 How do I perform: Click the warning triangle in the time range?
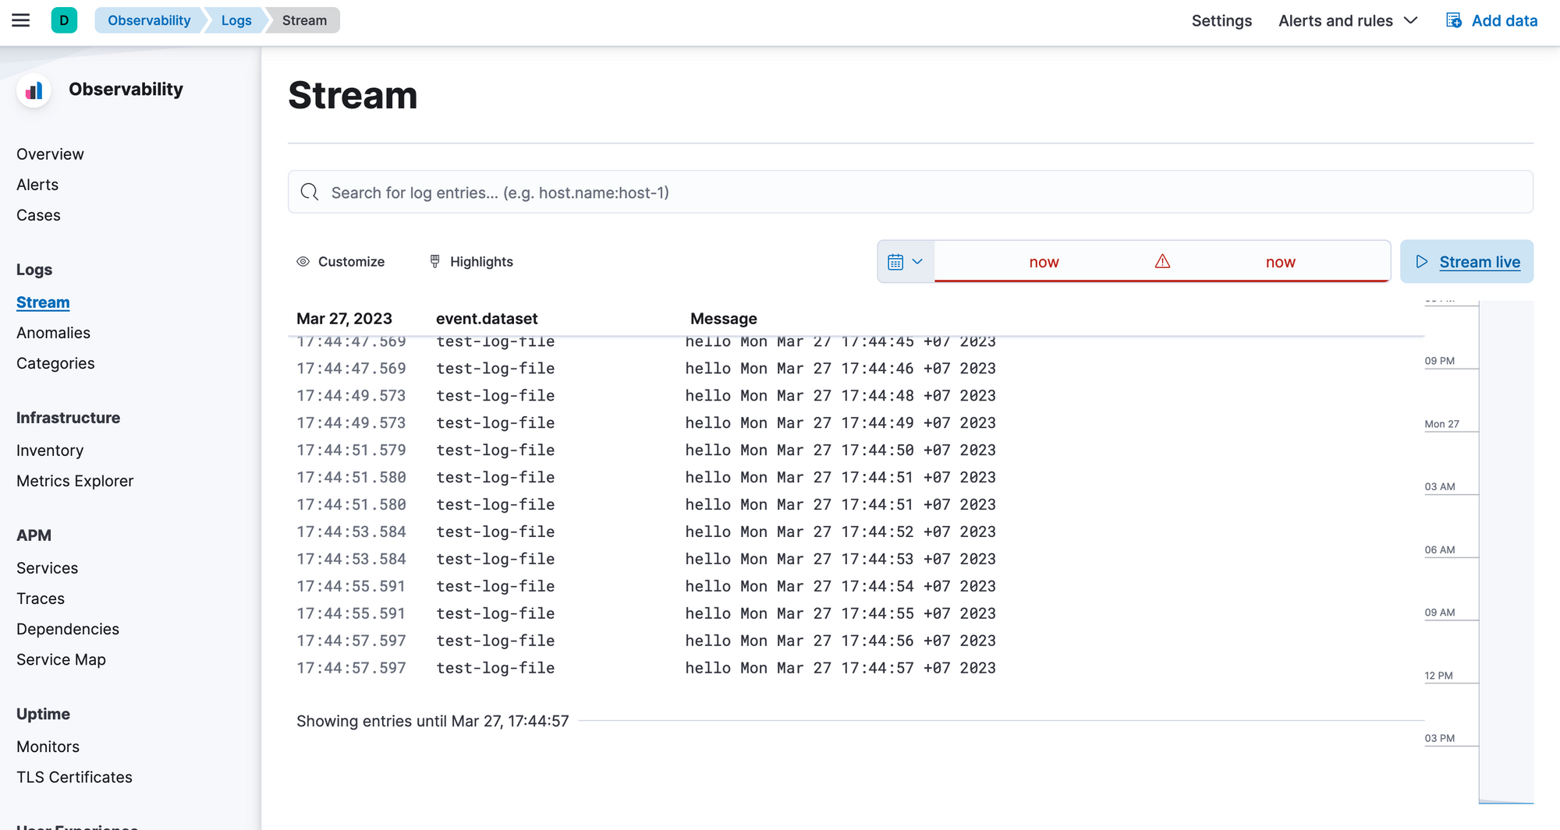pos(1161,262)
